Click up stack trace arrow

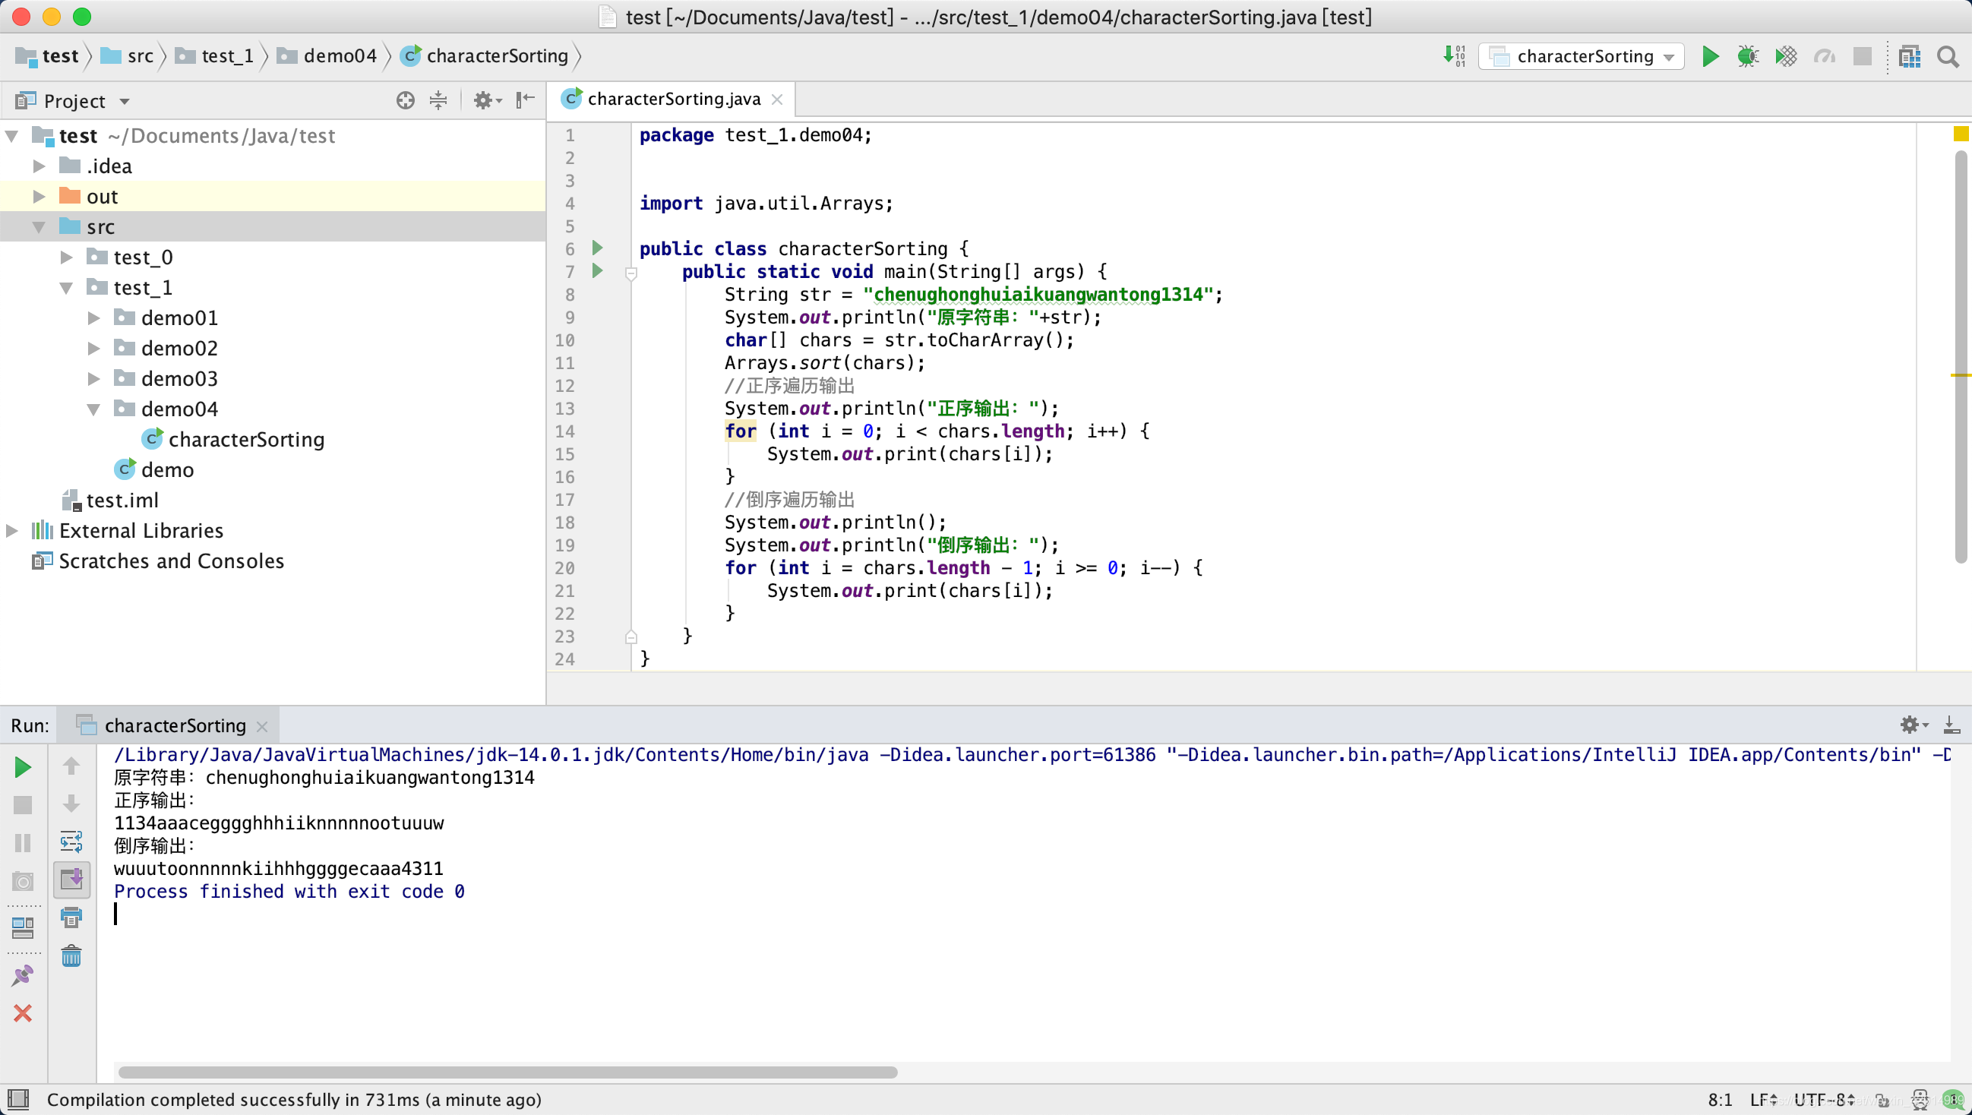[x=71, y=766]
